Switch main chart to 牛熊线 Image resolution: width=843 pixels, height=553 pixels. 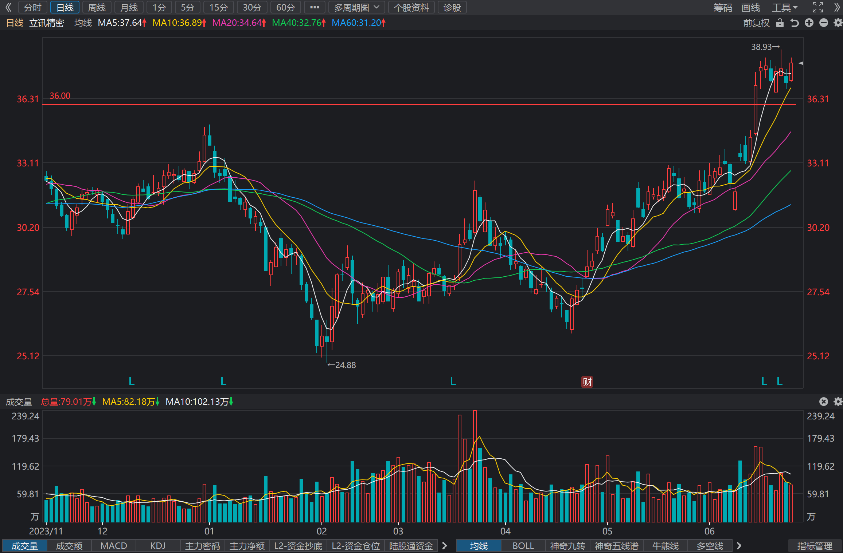click(666, 546)
